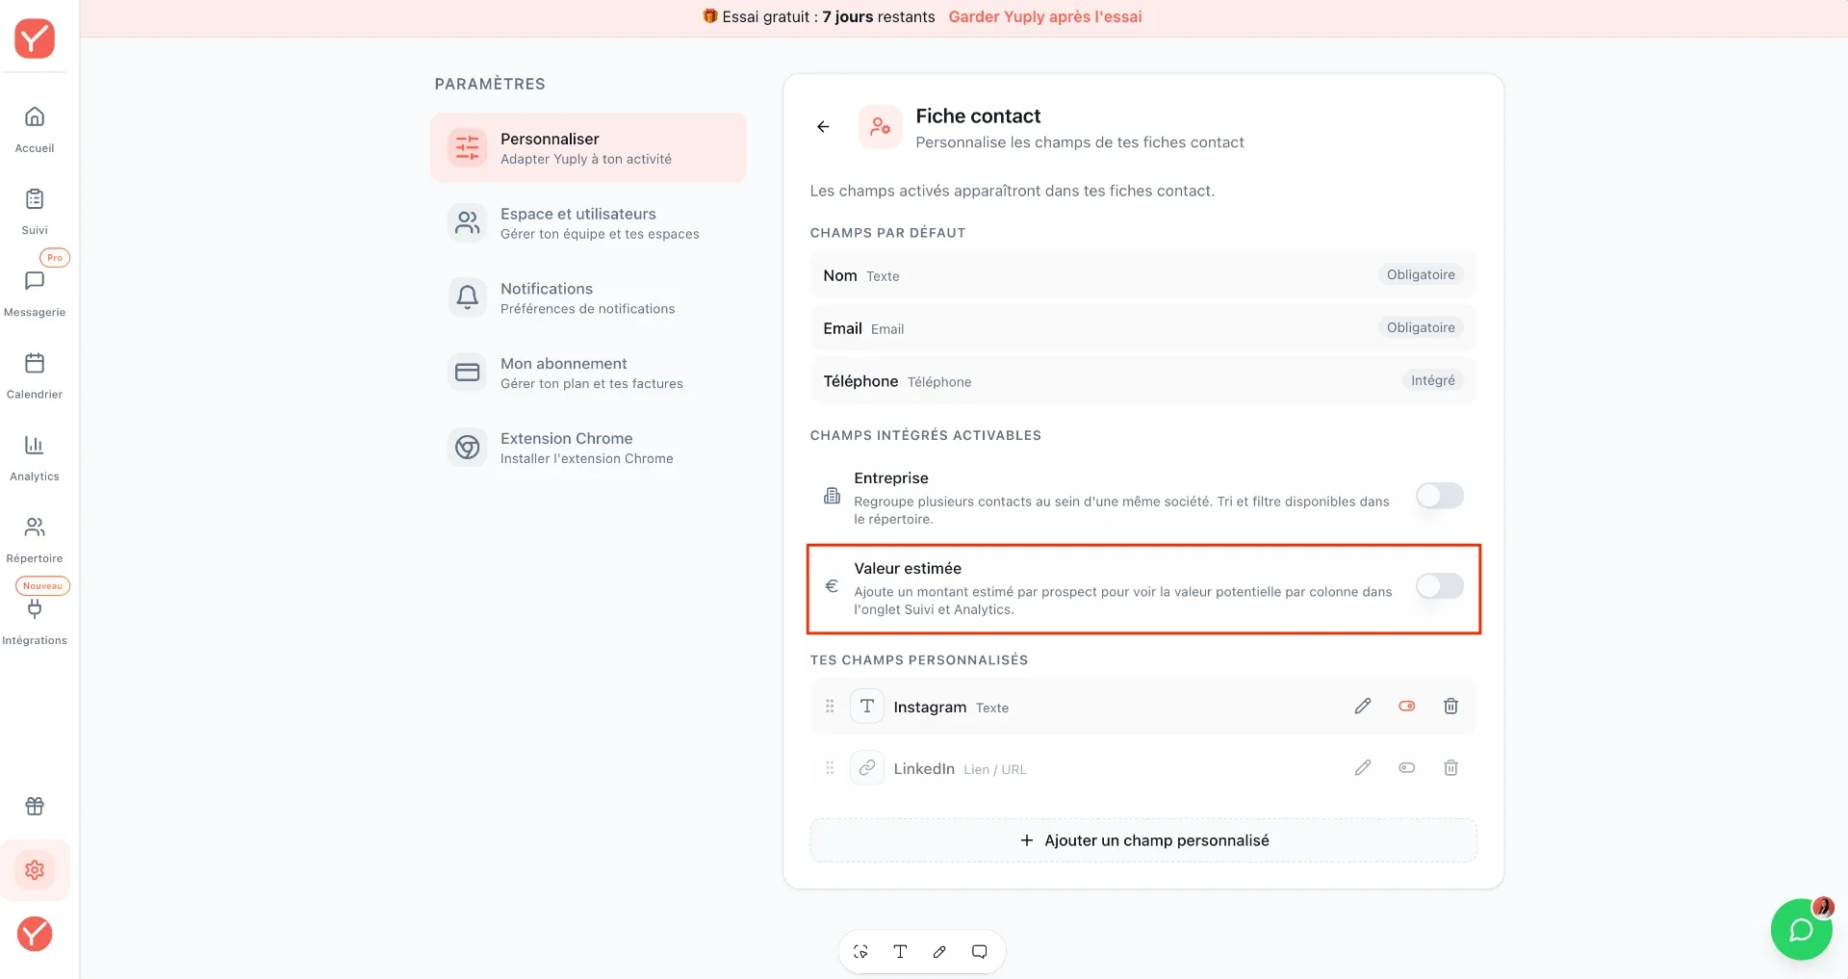Open Messagerie in the sidebar
This screenshot has height=979, width=1848.
pyautogui.click(x=35, y=294)
